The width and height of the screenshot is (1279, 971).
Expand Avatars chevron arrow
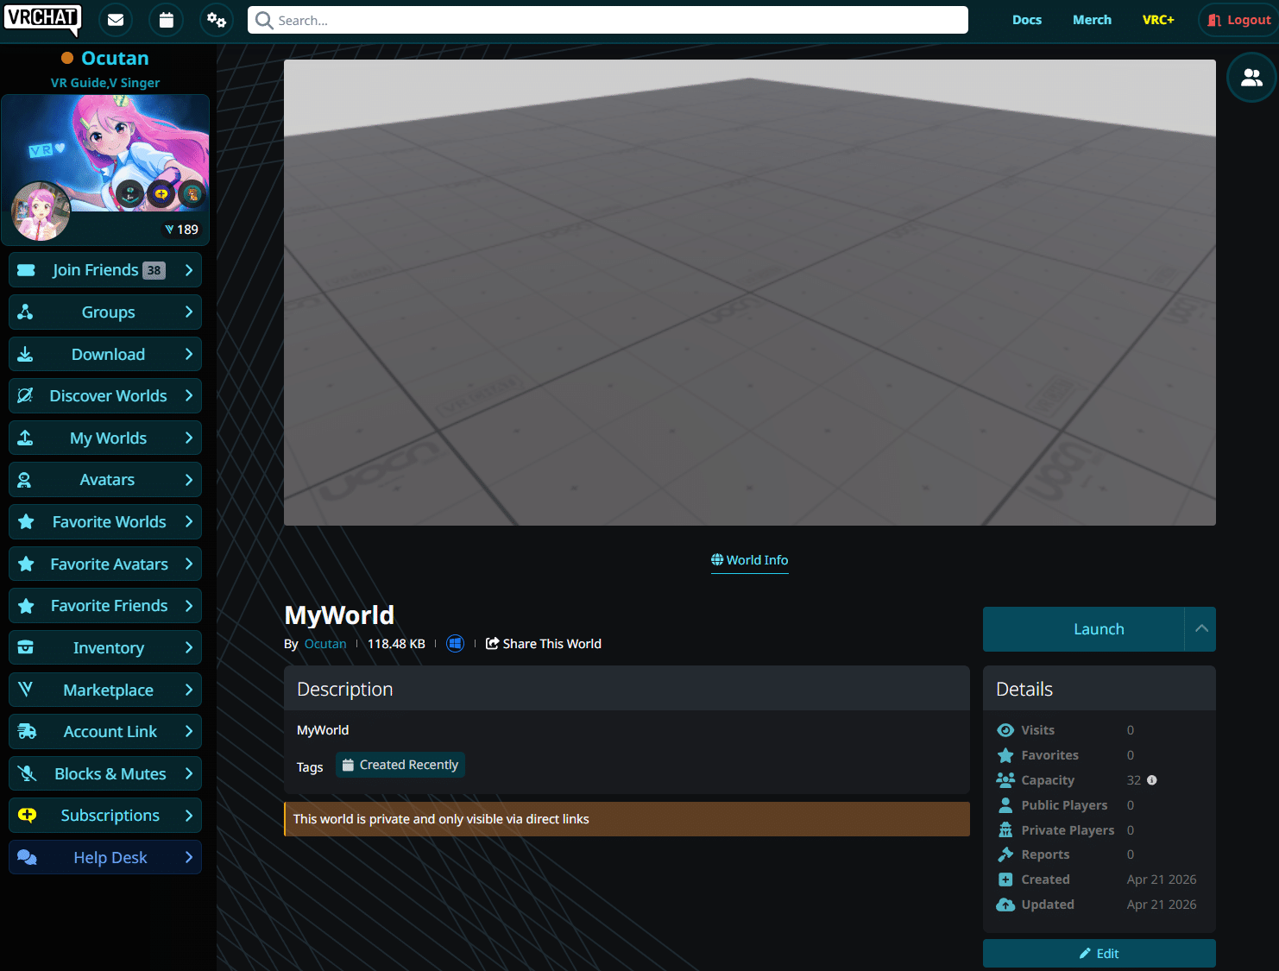click(x=188, y=480)
